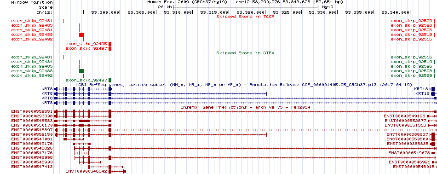Viewport: 437px width, 174px height.
Task: Select the red exon_skip_92488 label
Action: click(x=32, y=35)
